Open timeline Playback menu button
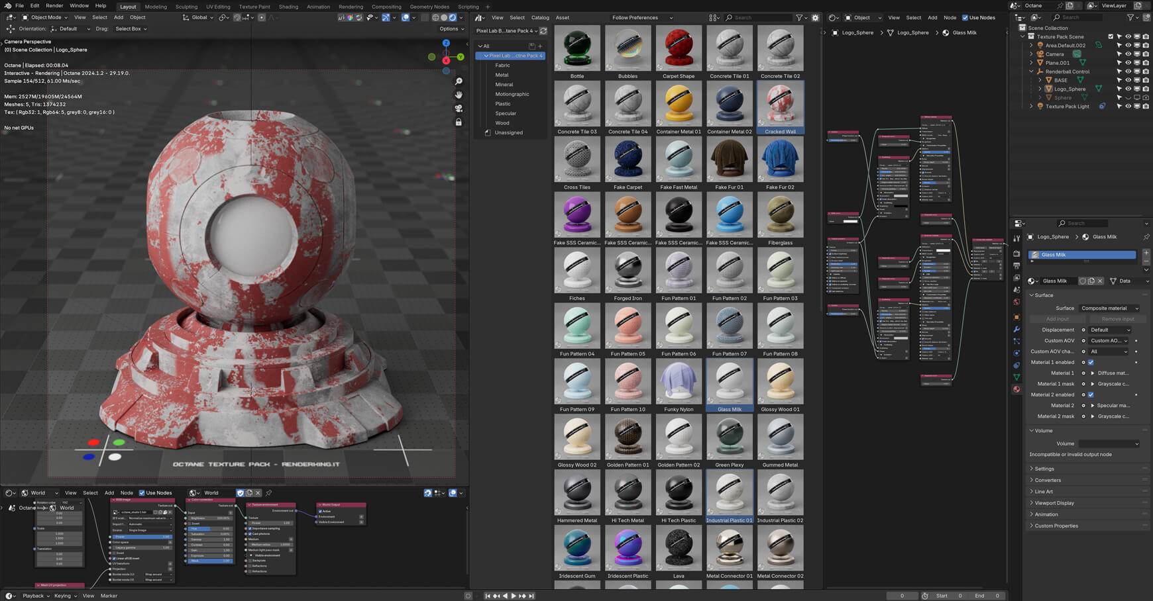The image size is (1153, 601). tap(36, 596)
